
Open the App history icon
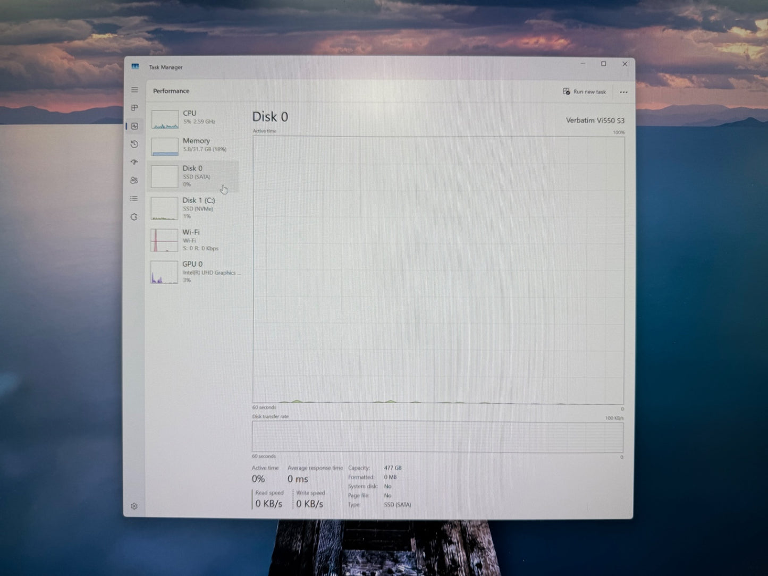click(134, 145)
